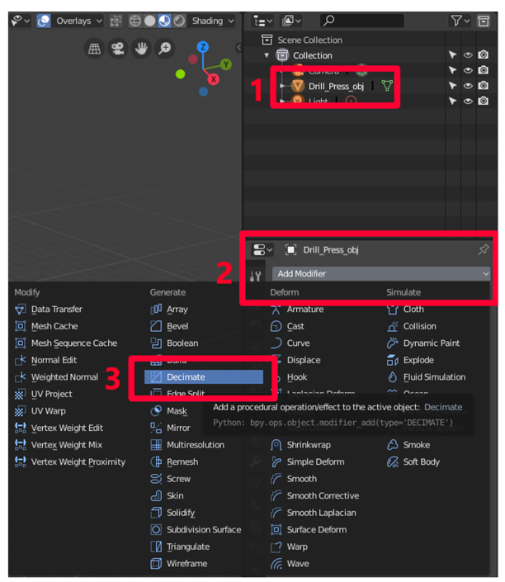Viewport: 505px width, 582px height.
Task: Toggle Collection visibility eye
Action: tap(468, 55)
